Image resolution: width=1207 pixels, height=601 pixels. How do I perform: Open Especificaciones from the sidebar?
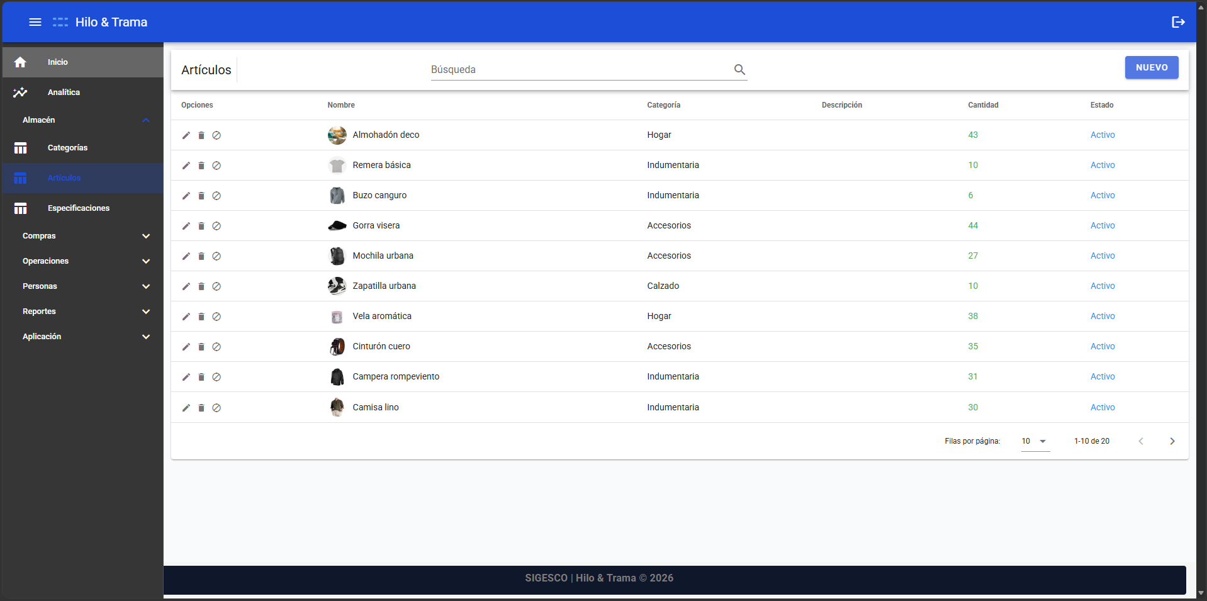[82, 208]
